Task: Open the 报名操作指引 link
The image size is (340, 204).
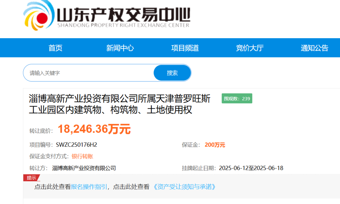Action: [89, 187]
